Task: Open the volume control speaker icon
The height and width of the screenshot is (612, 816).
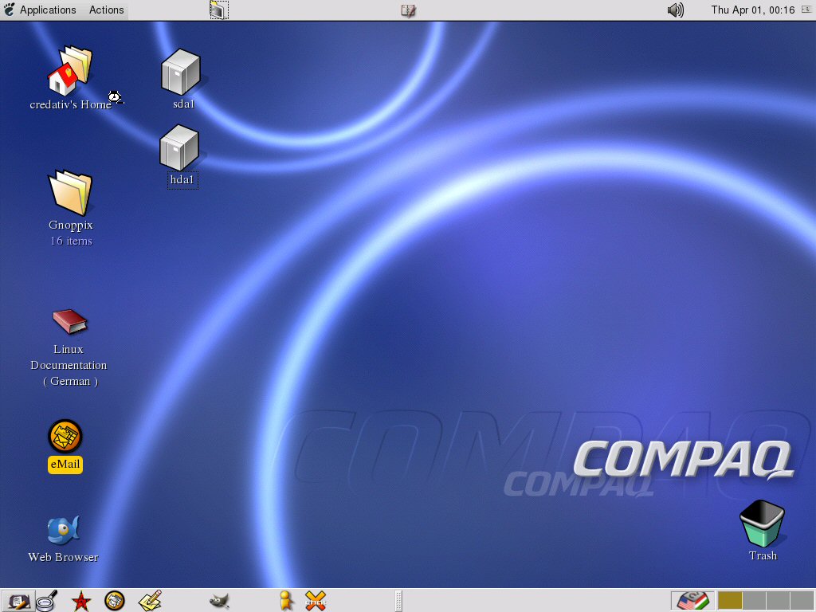Action: click(676, 10)
